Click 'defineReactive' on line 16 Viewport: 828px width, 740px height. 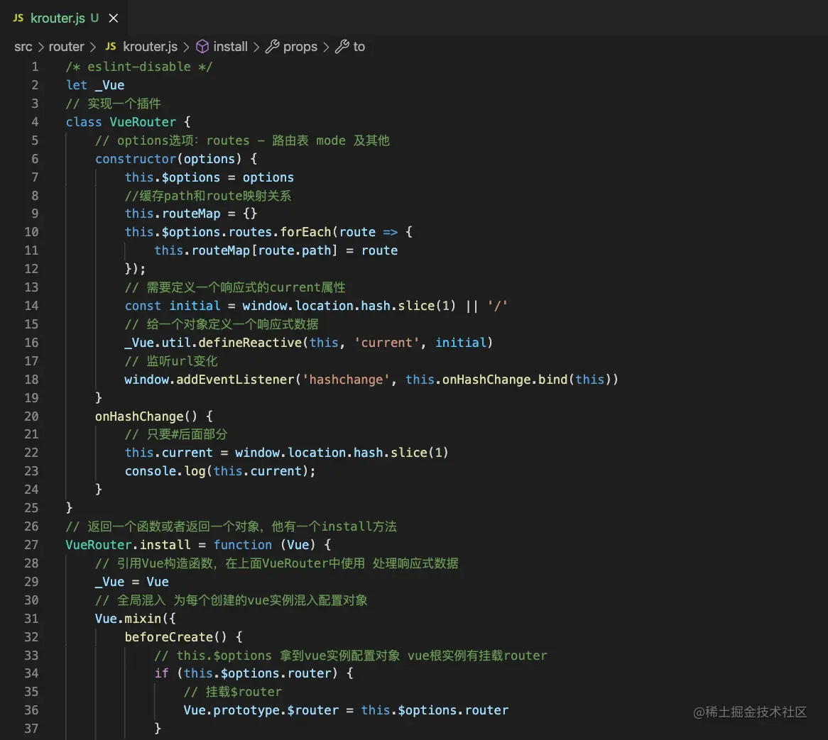point(250,343)
